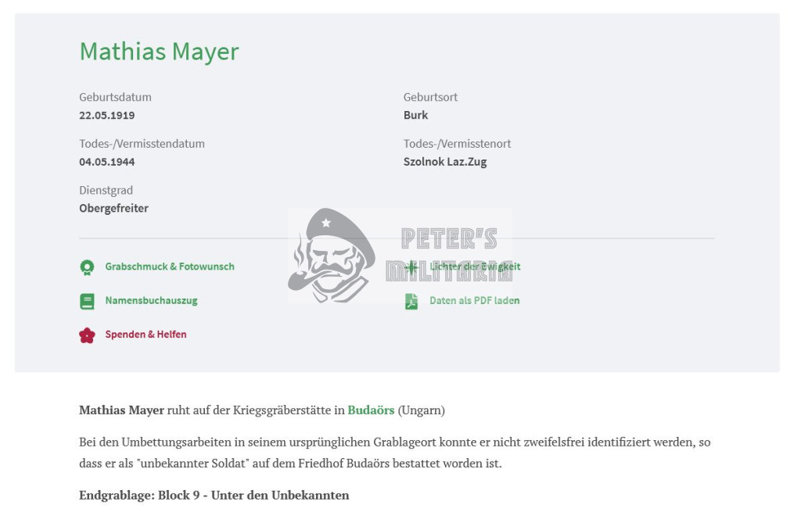Viewport: 801px width, 512px height.
Task: Click the death date 04.05.1944
Action: click(x=106, y=162)
